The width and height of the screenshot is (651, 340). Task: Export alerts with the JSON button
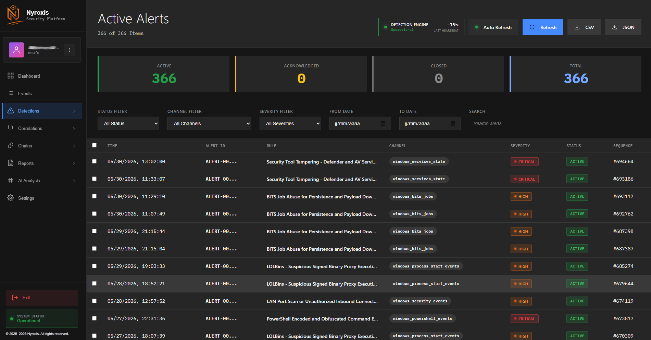(x=623, y=27)
